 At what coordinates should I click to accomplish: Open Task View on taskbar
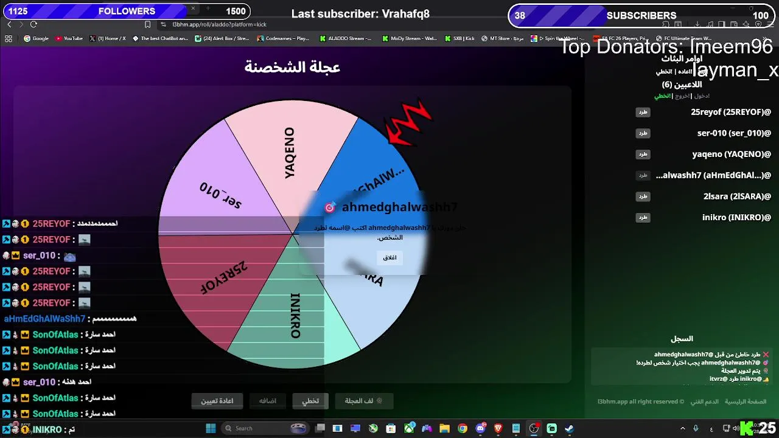[x=320, y=428]
